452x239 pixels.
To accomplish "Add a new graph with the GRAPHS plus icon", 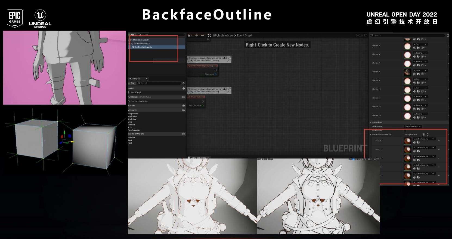I will pos(184,88).
